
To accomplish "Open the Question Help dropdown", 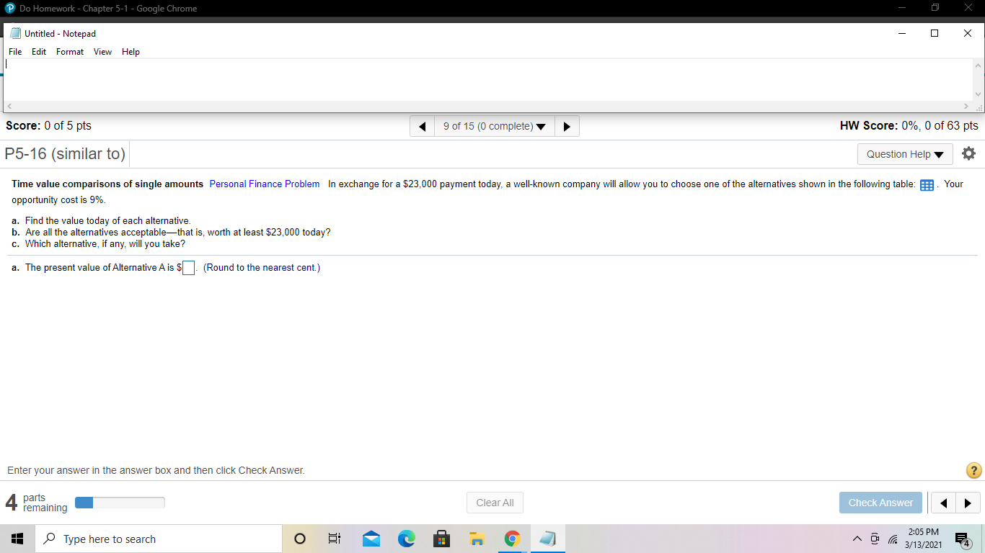I will pyautogui.click(x=904, y=153).
